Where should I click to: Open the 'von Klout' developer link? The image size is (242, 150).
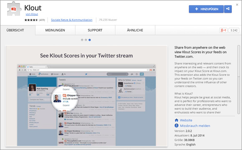[x=32, y=14]
